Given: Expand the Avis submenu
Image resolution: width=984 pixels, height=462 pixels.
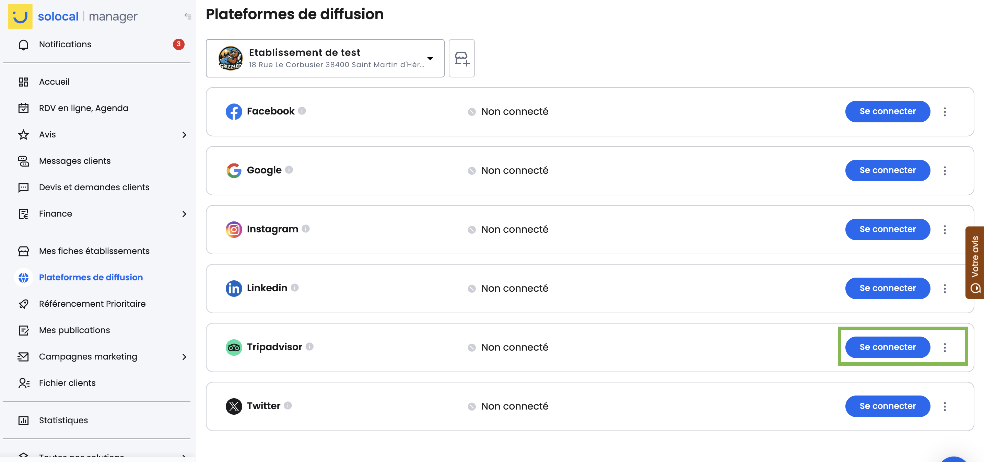Looking at the screenshot, I should pyautogui.click(x=184, y=135).
